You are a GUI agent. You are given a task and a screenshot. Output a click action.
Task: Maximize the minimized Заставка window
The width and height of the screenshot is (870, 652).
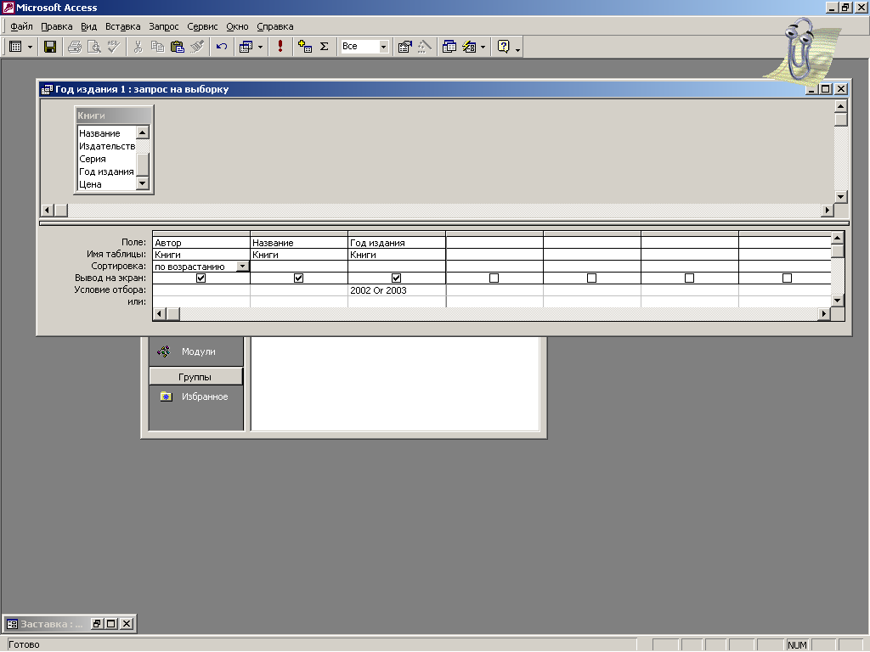coord(111,624)
